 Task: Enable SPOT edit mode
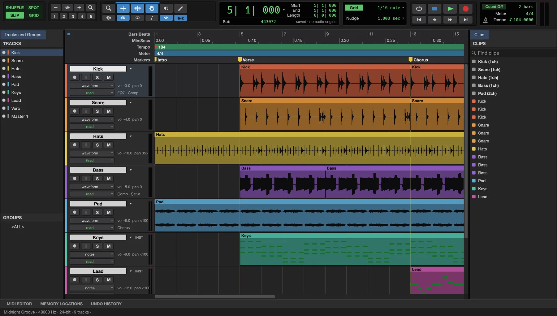click(34, 8)
